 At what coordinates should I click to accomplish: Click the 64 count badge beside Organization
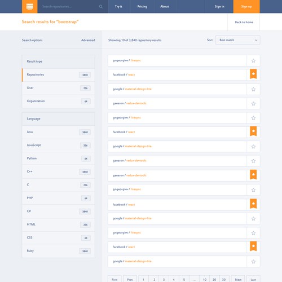(x=86, y=102)
